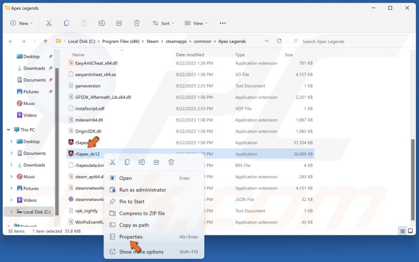Image resolution: width=419 pixels, height=262 pixels.
Task: Click the Program Files (x86) breadcrumb
Action: click(121, 41)
